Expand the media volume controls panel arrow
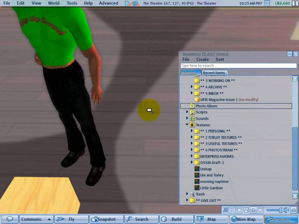Screen dimensions: 299x224 click(294, 210)
